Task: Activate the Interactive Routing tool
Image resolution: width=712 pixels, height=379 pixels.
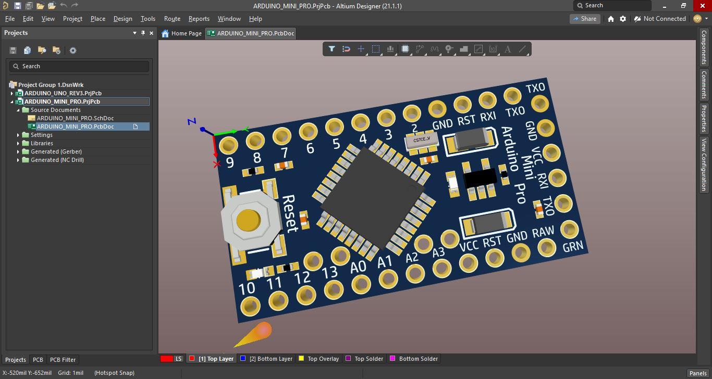Action: click(x=420, y=49)
